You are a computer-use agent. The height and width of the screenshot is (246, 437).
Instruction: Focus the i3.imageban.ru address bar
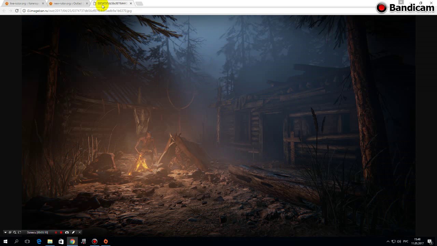click(222, 11)
